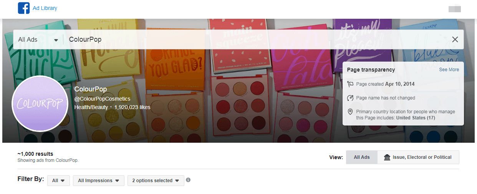Click the Page transparency heading
The image size is (477, 194).
click(371, 70)
